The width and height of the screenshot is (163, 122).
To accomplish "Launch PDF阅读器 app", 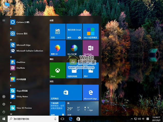I will (28, 79).
